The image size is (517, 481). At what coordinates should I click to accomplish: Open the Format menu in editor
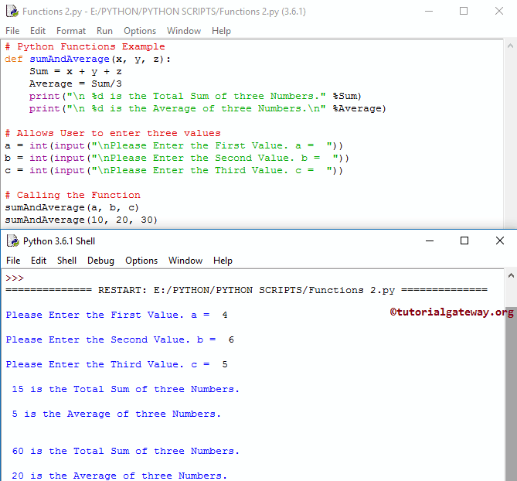point(71,31)
